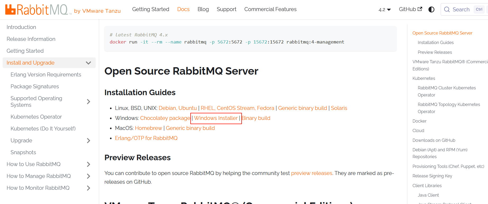Jump to Java Client in TOC

point(428,195)
